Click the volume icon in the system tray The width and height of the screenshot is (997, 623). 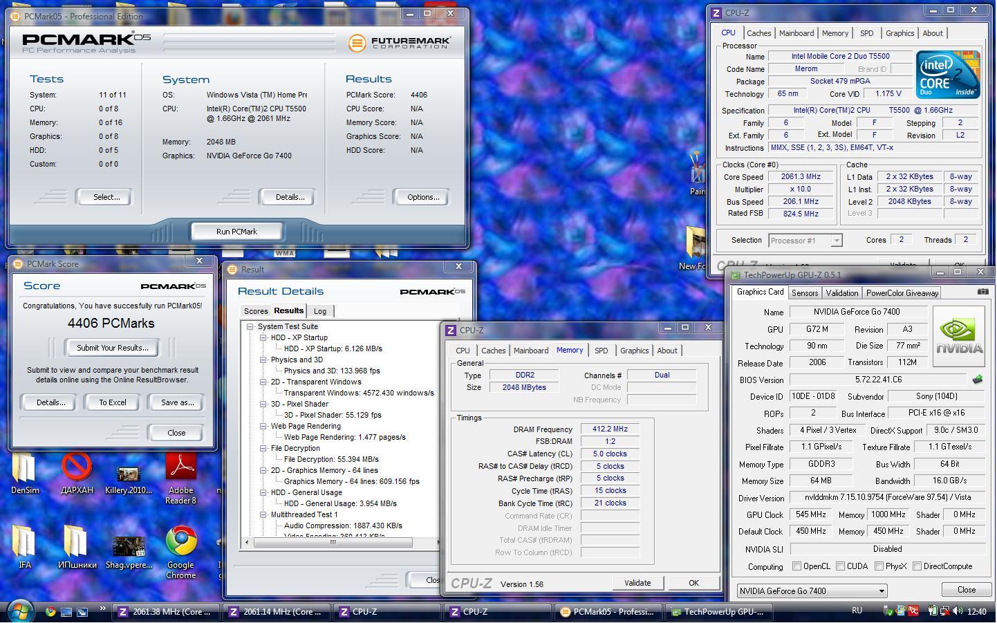click(x=958, y=611)
